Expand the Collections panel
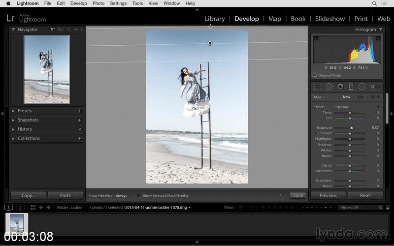394x246 pixels. pyautogui.click(x=13, y=138)
